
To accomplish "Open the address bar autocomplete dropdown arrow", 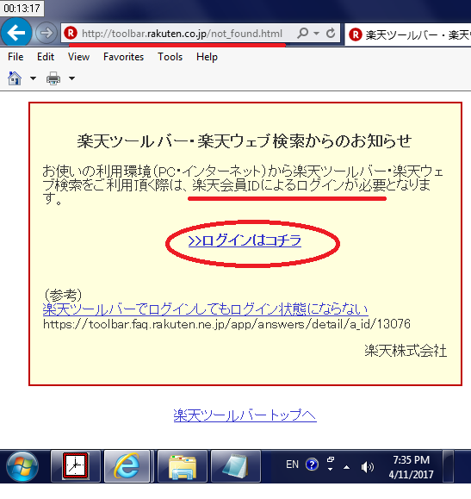I will 316,33.
